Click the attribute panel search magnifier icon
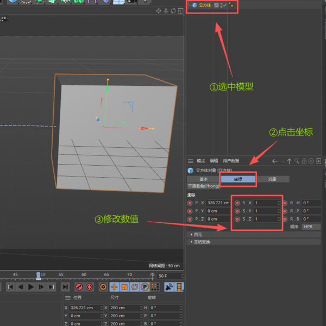326x326 pixels. tap(297, 161)
